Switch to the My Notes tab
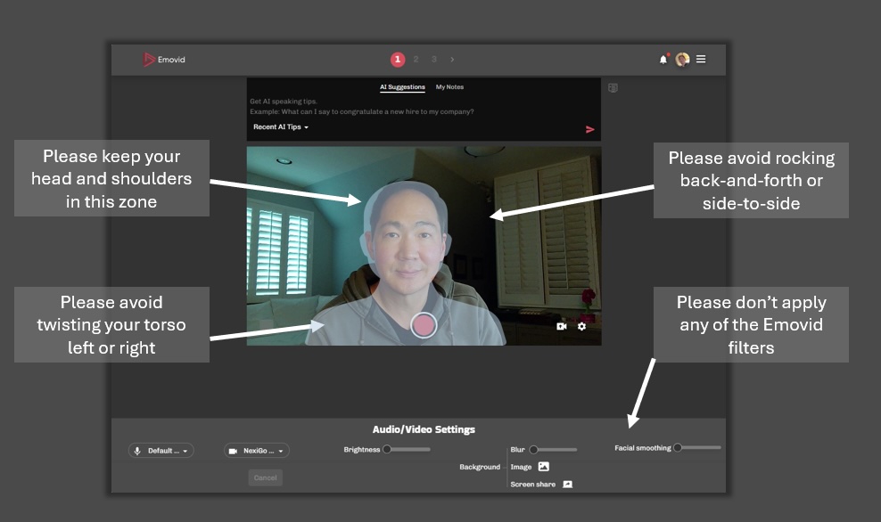 click(x=449, y=87)
